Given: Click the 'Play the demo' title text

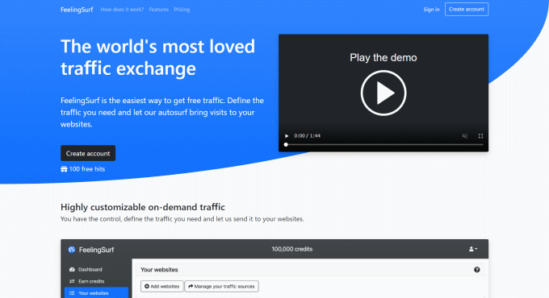Looking at the screenshot, I should tap(383, 58).
